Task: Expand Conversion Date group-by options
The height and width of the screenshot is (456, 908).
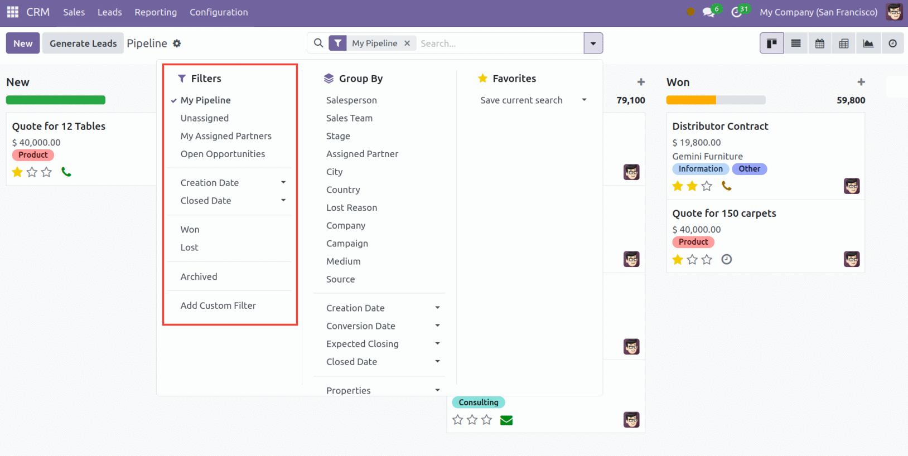Action: (x=380, y=326)
